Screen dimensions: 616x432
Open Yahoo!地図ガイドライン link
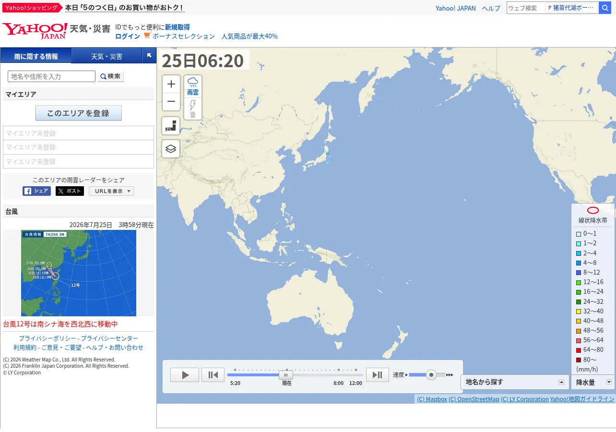click(582, 399)
